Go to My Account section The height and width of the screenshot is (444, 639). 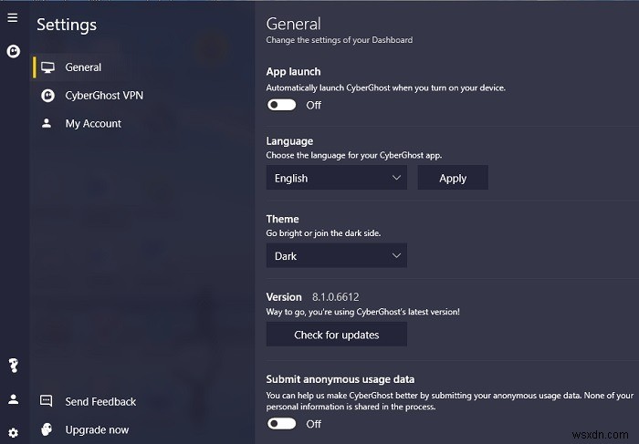tap(93, 123)
